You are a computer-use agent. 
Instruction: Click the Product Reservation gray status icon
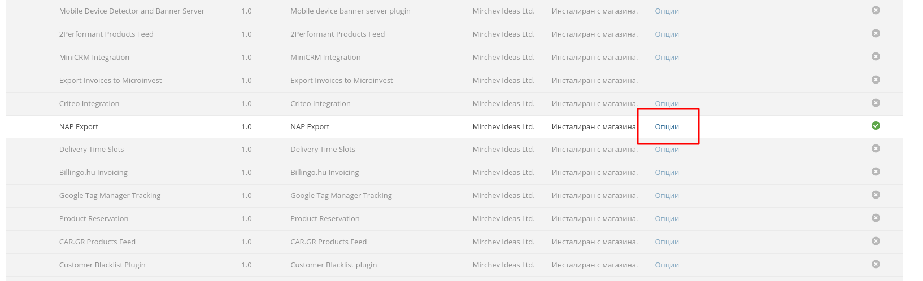(876, 218)
